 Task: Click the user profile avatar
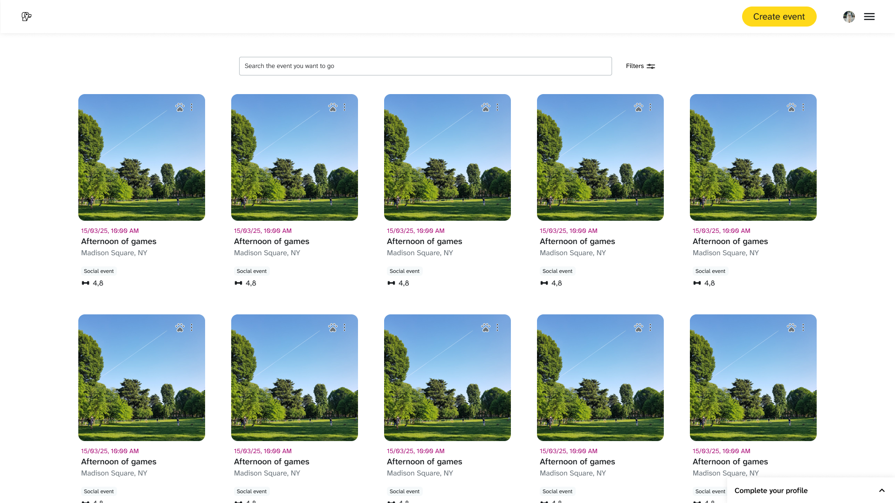pos(849,17)
